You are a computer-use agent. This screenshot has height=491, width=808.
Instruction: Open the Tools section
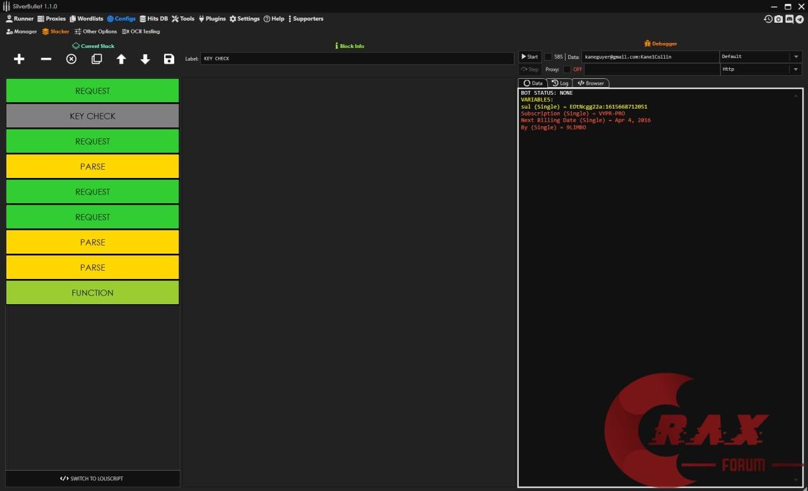(x=183, y=19)
